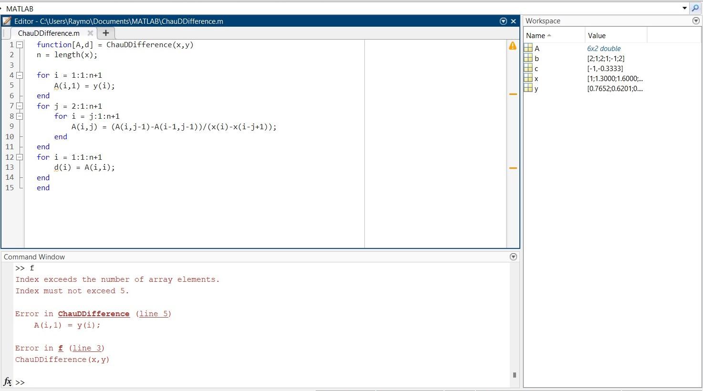Follow the "line 3" error link
703x391 pixels.
(87, 348)
